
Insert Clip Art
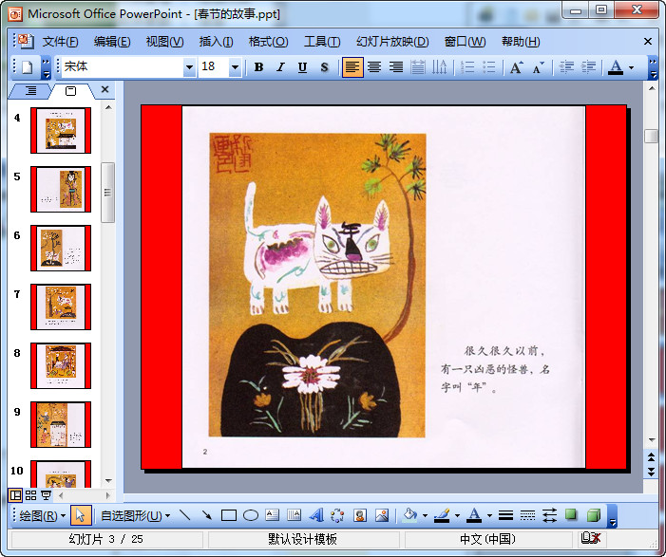point(360,516)
